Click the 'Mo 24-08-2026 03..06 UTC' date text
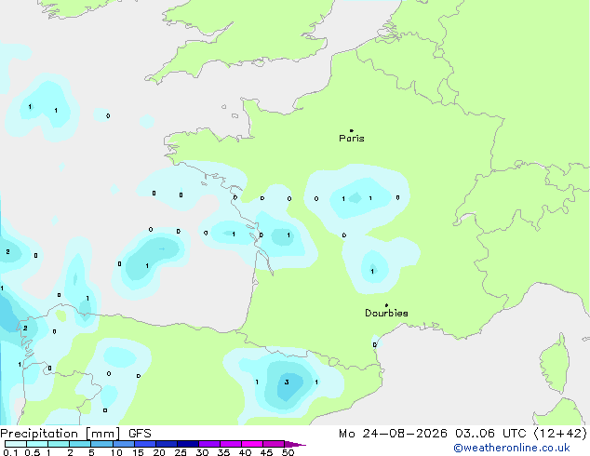This screenshot has height=456, width=590. pos(433,434)
